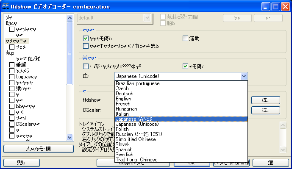Choose Brazilian portuguese from language list
292x169 pixels.
click(x=181, y=83)
